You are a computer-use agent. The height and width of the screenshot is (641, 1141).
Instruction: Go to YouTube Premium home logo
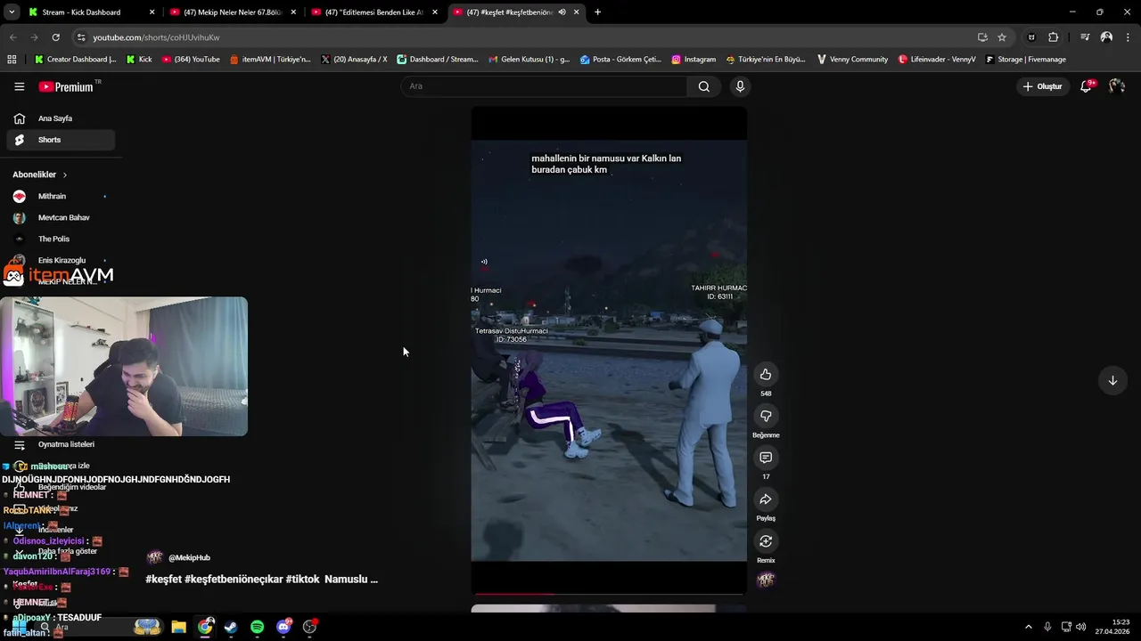pos(66,86)
